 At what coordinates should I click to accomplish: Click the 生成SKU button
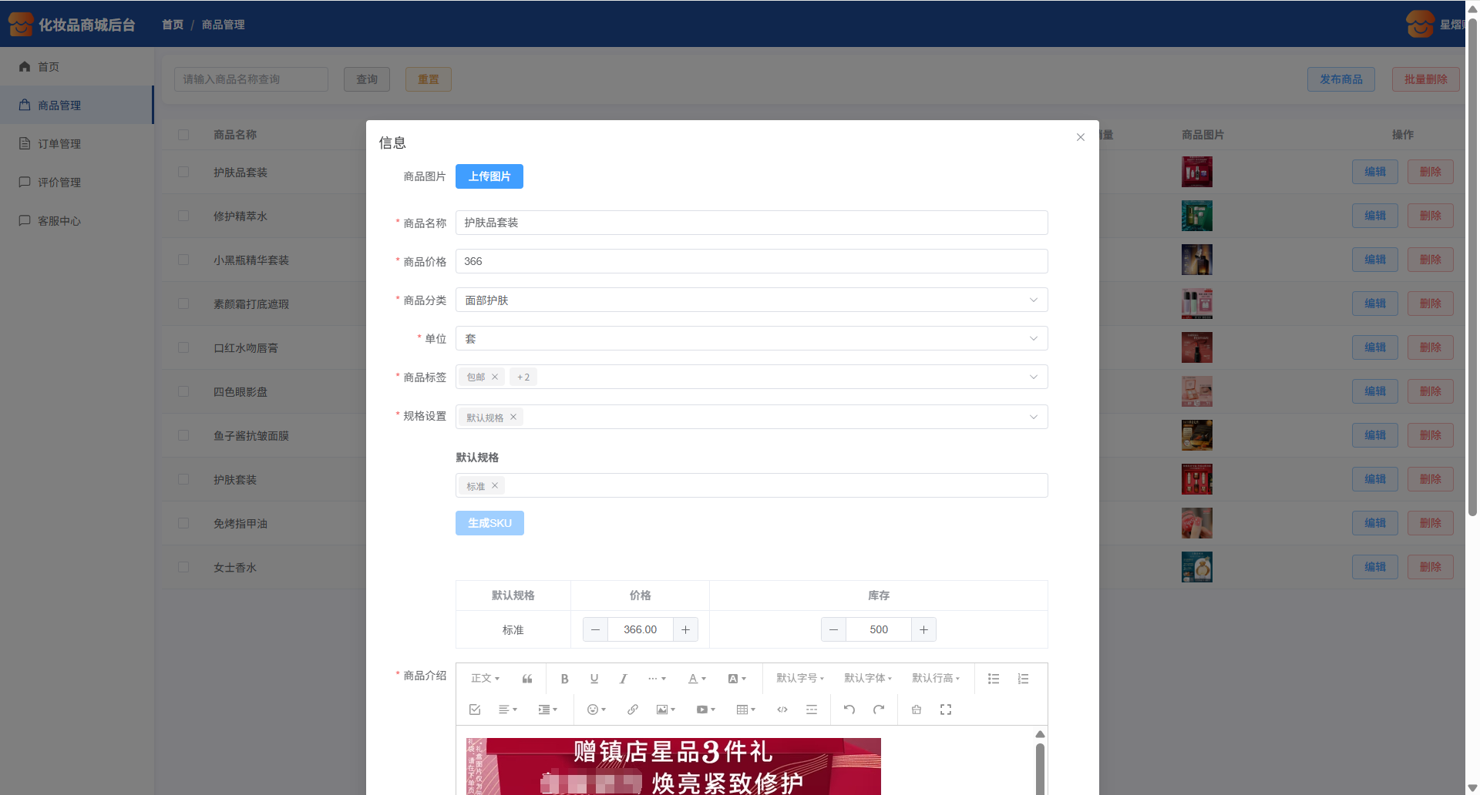point(489,523)
